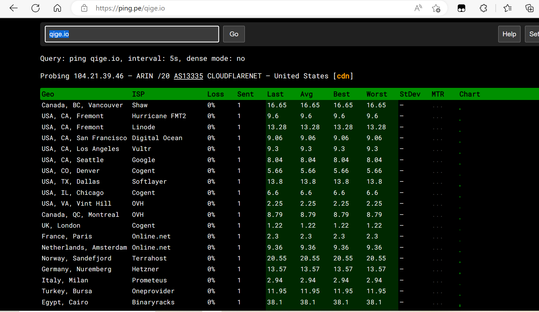Open MTR dots for Hurricane FMT2 row
Image resolution: width=539 pixels, height=312 pixels.
click(437, 117)
